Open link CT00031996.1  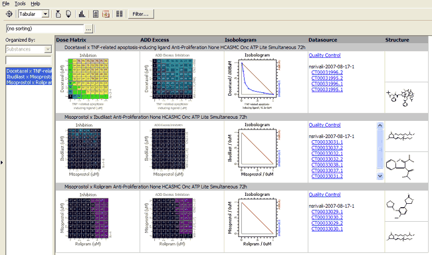(x=327, y=84)
